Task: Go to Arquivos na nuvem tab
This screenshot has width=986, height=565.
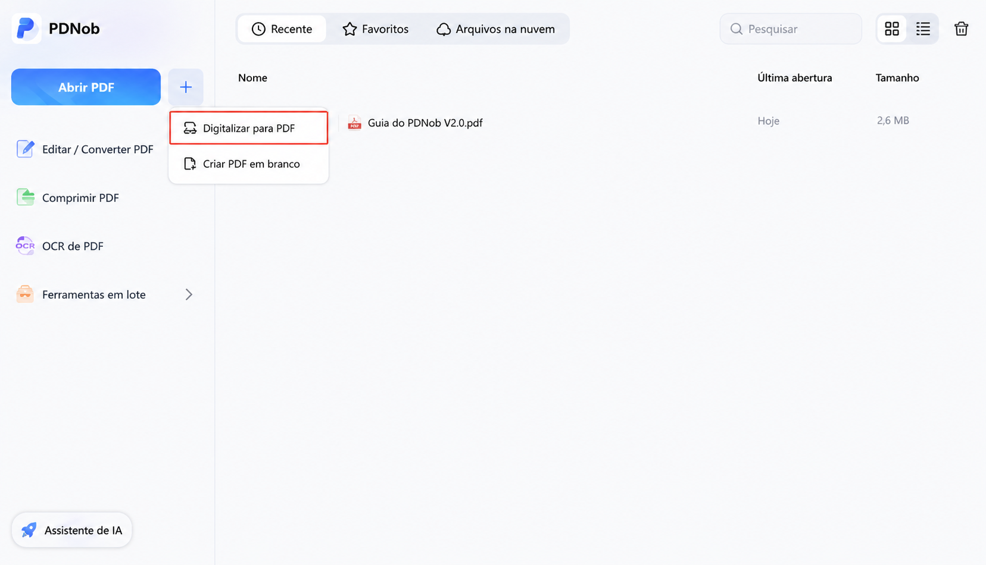Action: coord(496,29)
